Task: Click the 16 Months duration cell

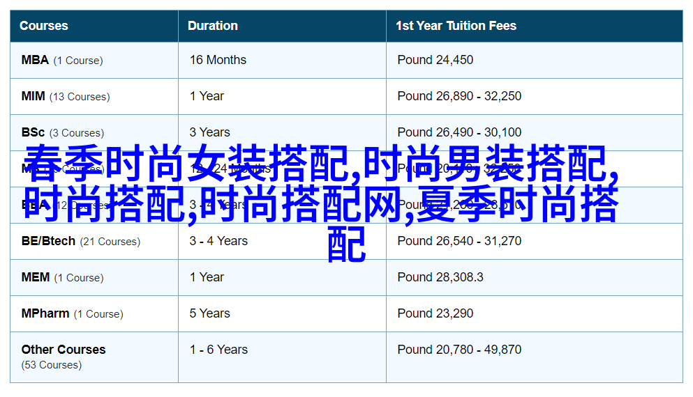Action: 218,60
